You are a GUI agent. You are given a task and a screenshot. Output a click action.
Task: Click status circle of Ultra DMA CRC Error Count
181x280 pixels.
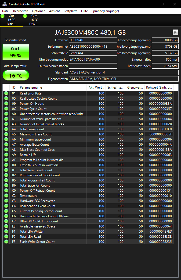pyautogui.click(x=6, y=221)
